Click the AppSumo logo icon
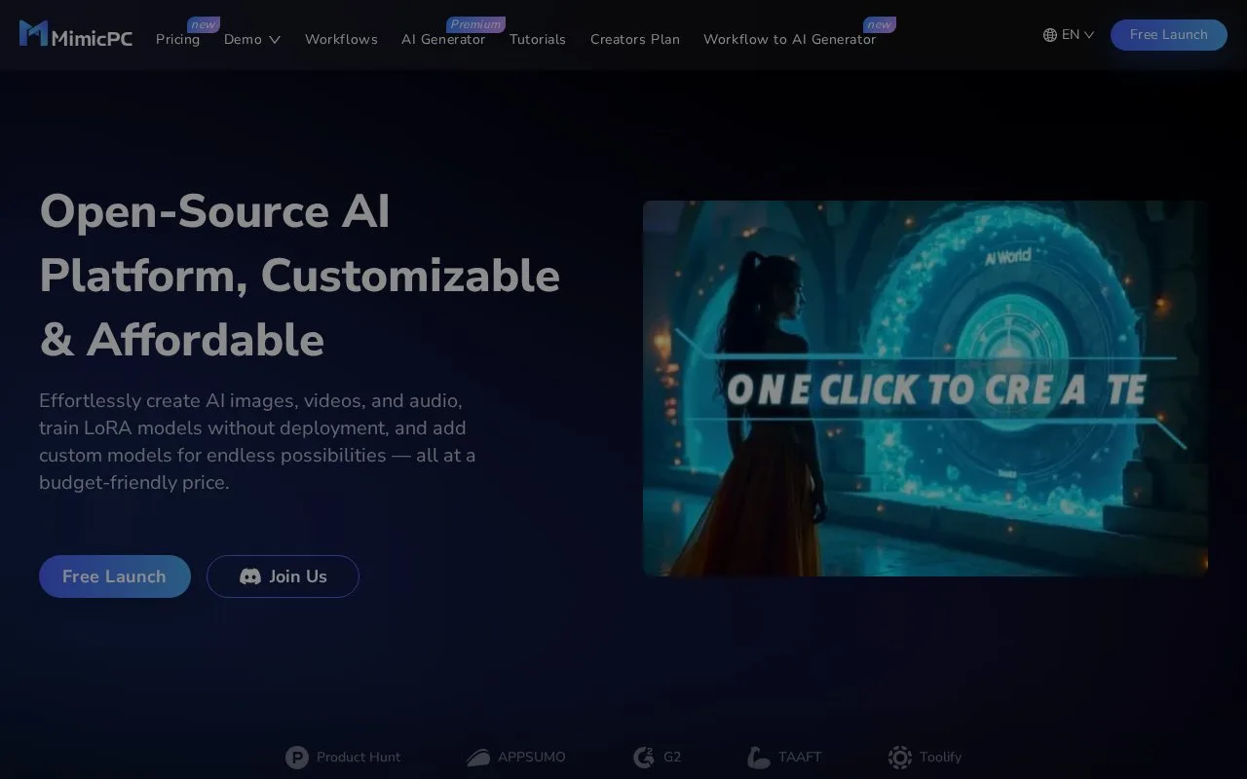The width and height of the screenshot is (1247, 779). (x=477, y=757)
